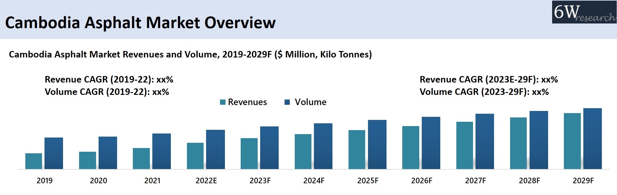This screenshot has width=617, height=195.
Task: Click the 2029F Volume bar
Action: coord(593,138)
